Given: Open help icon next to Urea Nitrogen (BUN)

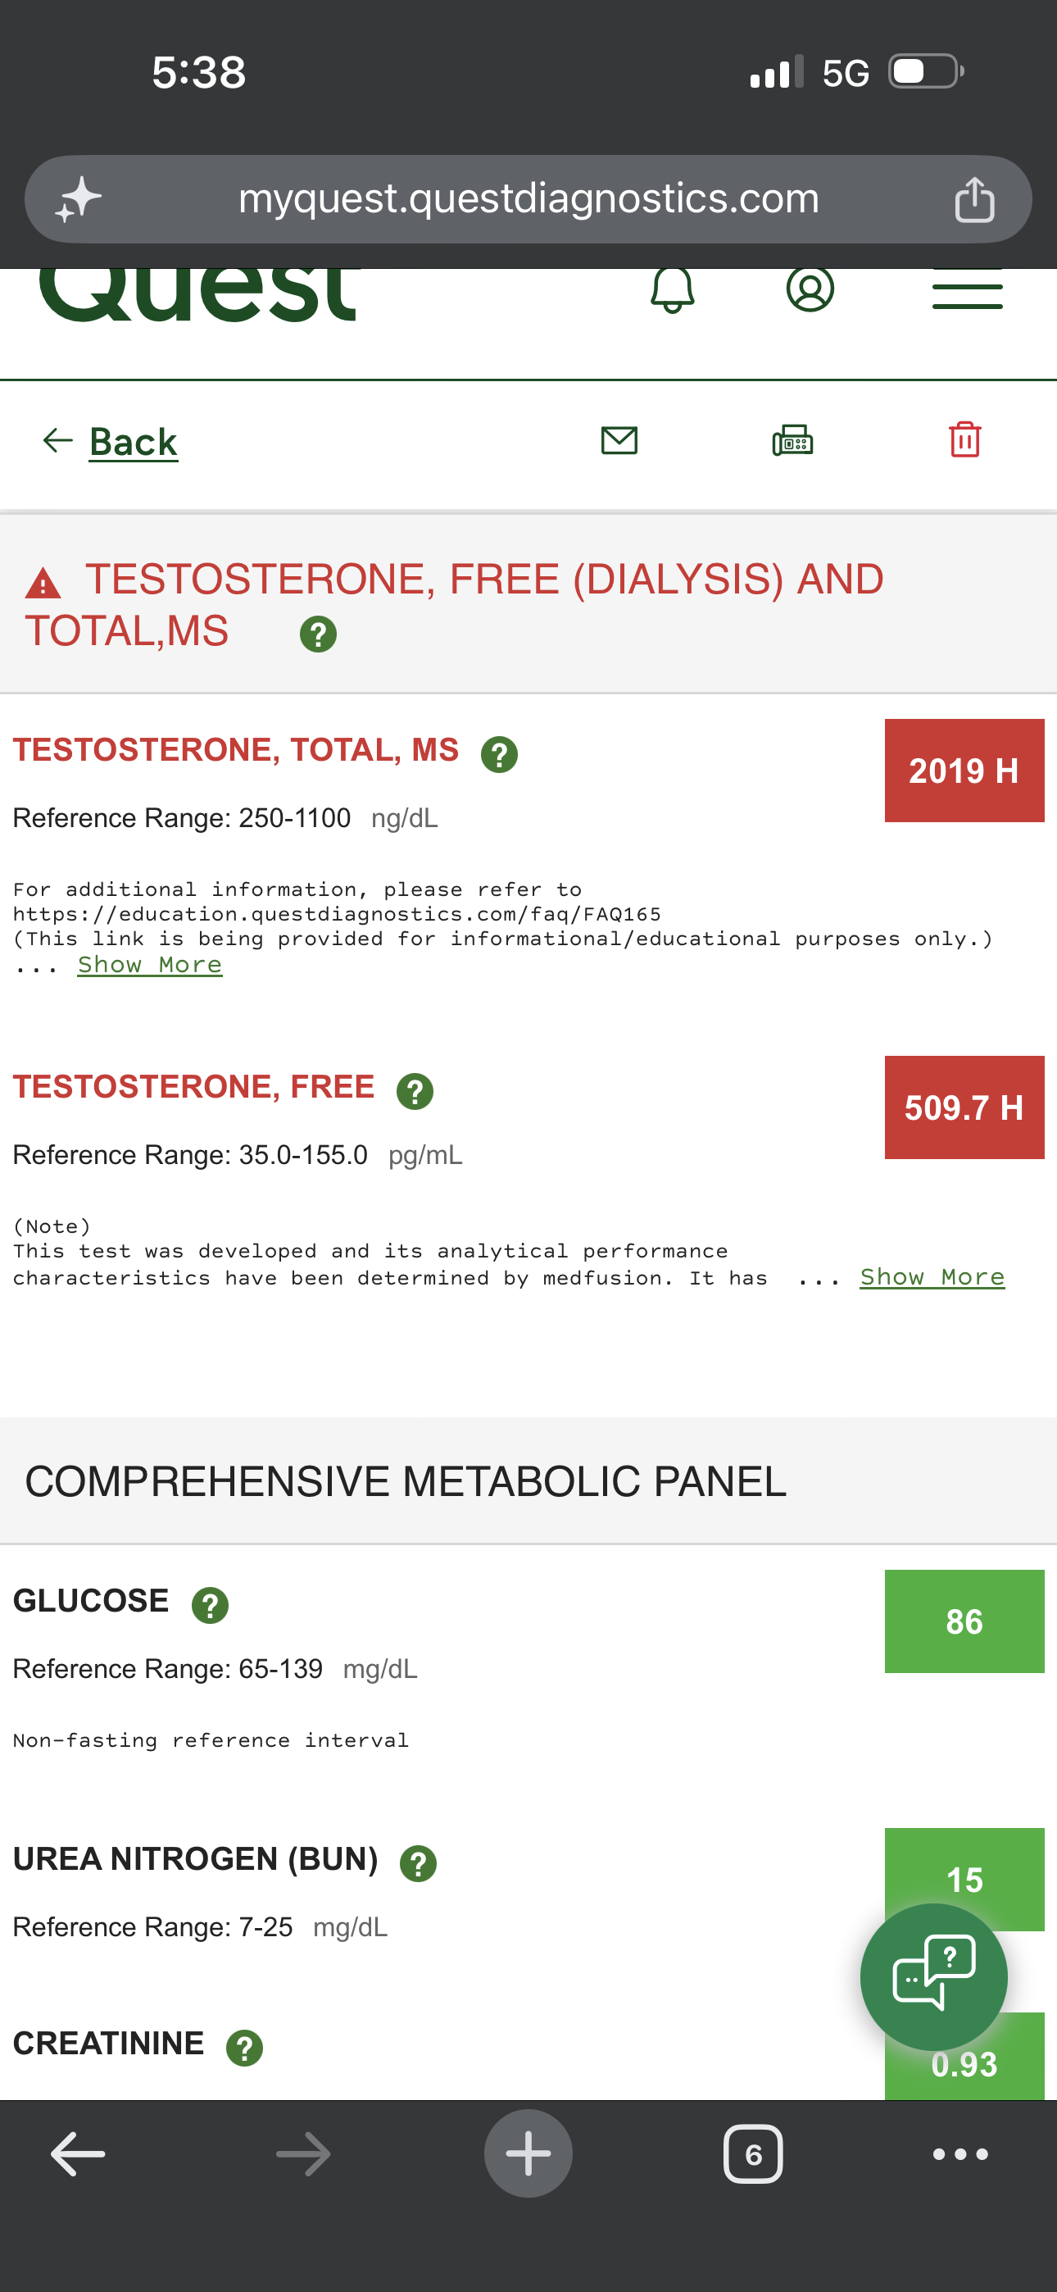Looking at the screenshot, I should tap(418, 1863).
